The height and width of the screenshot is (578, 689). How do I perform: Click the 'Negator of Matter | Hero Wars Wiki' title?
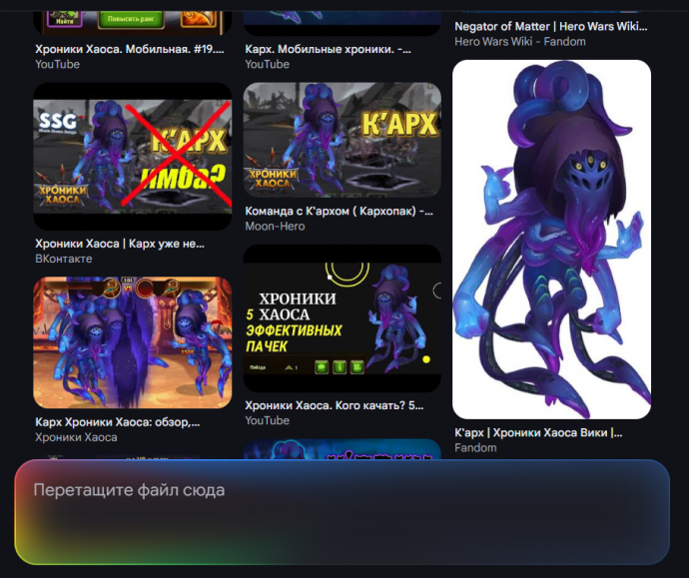[x=550, y=27]
